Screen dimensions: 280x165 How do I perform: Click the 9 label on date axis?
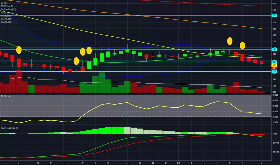(230, 163)
